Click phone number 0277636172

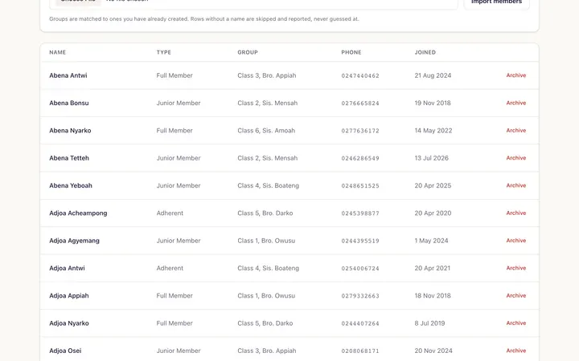360,131
